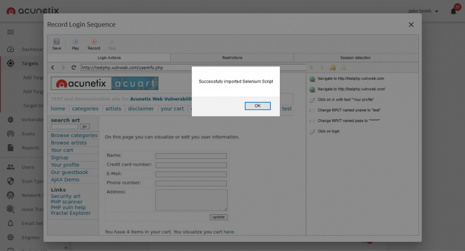Toggle hamburger menu in Acunetix main window
Image resolution: width=465 pixels, height=251 pixels.
point(11,32)
